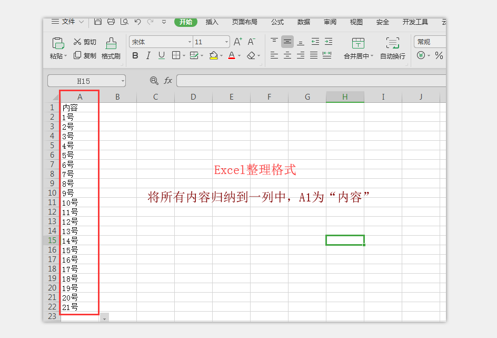Image resolution: width=497 pixels, height=338 pixels.
Task: Select cell A1 containing 内容
Action: (x=79, y=107)
